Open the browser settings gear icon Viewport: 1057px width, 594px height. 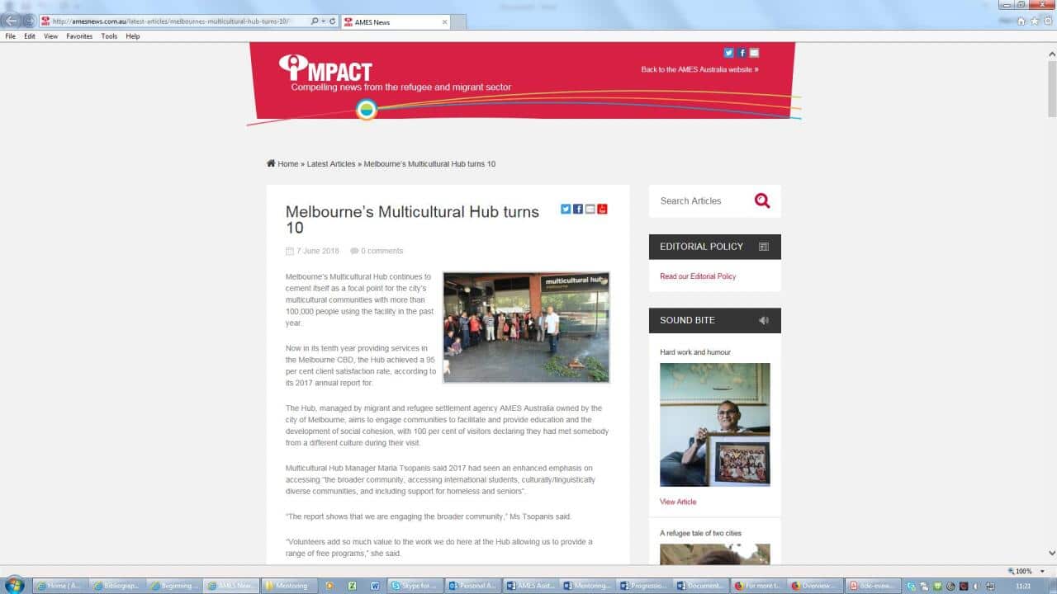[1046, 21]
